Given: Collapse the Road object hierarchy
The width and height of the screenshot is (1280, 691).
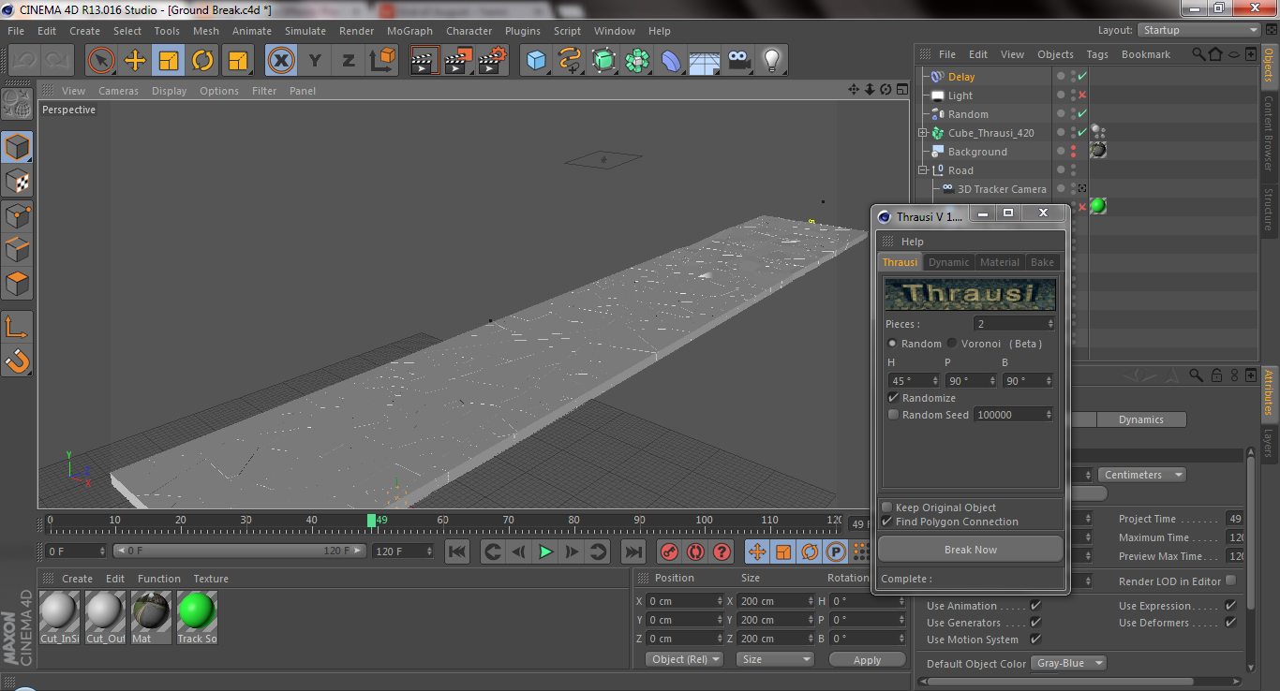Looking at the screenshot, I should click(923, 170).
